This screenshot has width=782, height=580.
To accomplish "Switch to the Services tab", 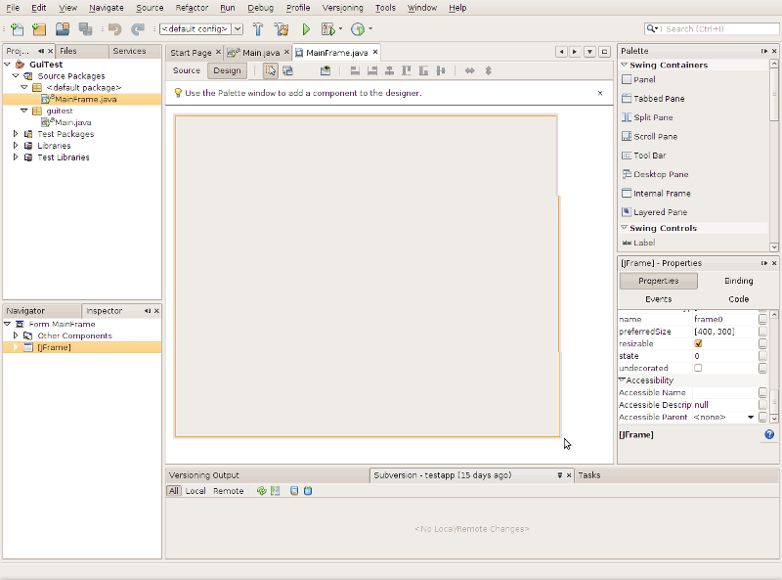I will click(x=130, y=51).
